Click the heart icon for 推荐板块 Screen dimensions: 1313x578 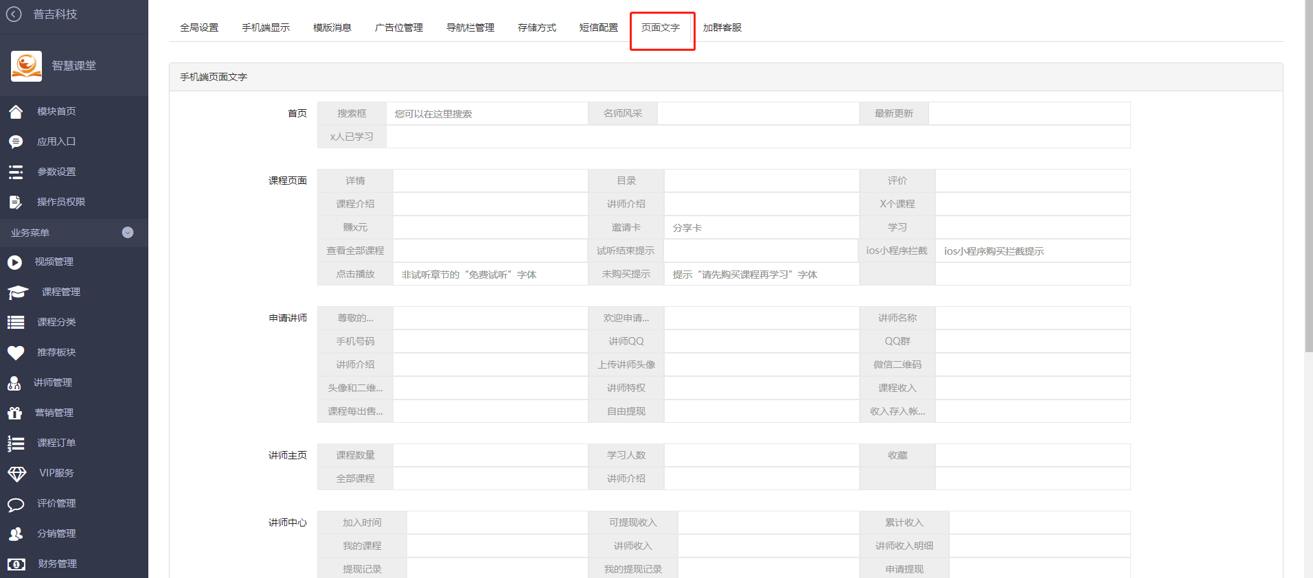(x=16, y=353)
